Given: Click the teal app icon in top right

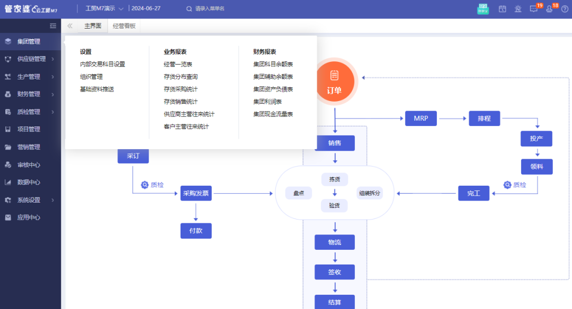Looking at the screenshot, I should tap(482, 9).
